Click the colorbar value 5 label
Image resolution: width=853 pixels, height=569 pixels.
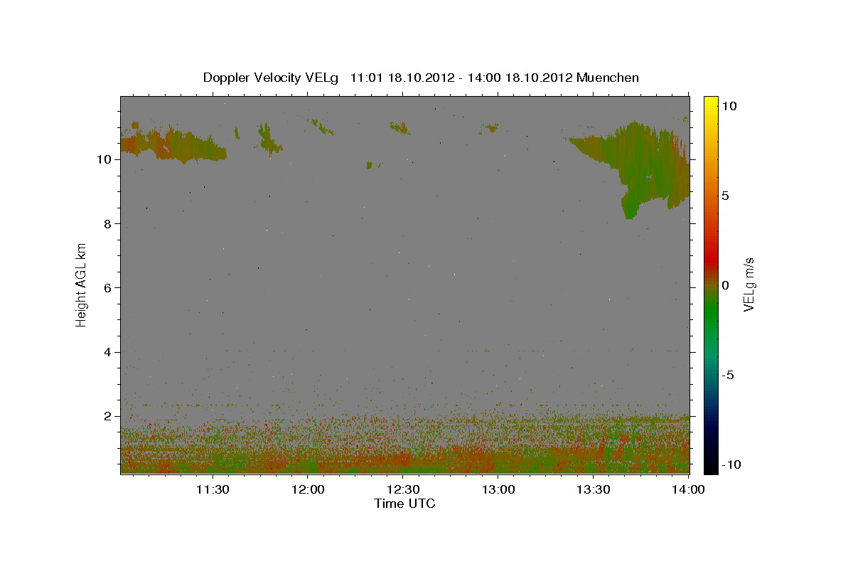coord(725,196)
